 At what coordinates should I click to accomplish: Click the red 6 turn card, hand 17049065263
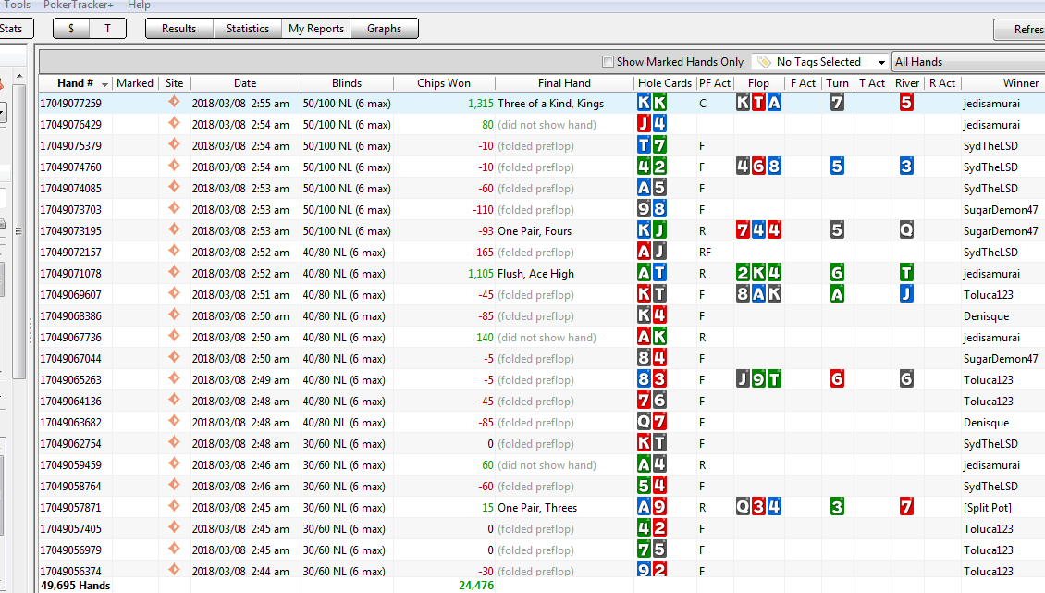pos(837,379)
